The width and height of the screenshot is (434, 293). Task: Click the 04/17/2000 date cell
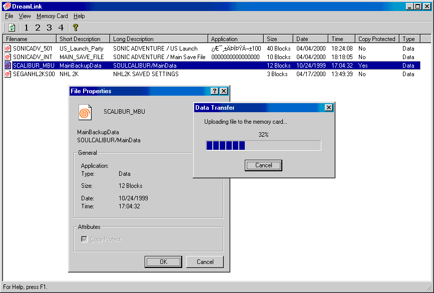(x=311, y=74)
